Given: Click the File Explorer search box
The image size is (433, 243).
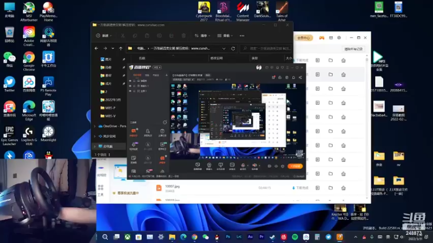Looking at the screenshot, I should (x=266, y=49).
